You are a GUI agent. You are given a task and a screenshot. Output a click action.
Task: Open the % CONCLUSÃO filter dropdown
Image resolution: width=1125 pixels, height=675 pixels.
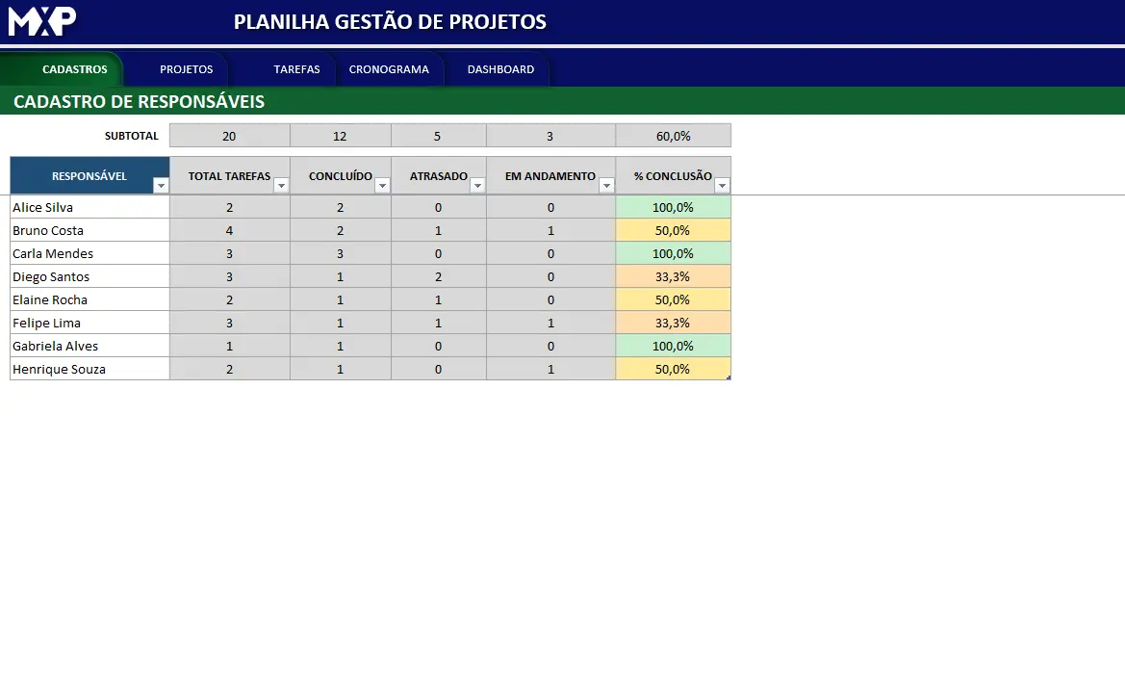pyautogui.click(x=723, y=186)
